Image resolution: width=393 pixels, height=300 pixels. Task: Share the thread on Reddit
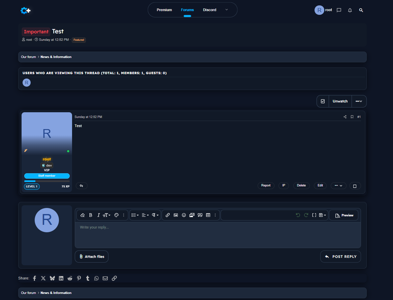click(x=70, y=278)
